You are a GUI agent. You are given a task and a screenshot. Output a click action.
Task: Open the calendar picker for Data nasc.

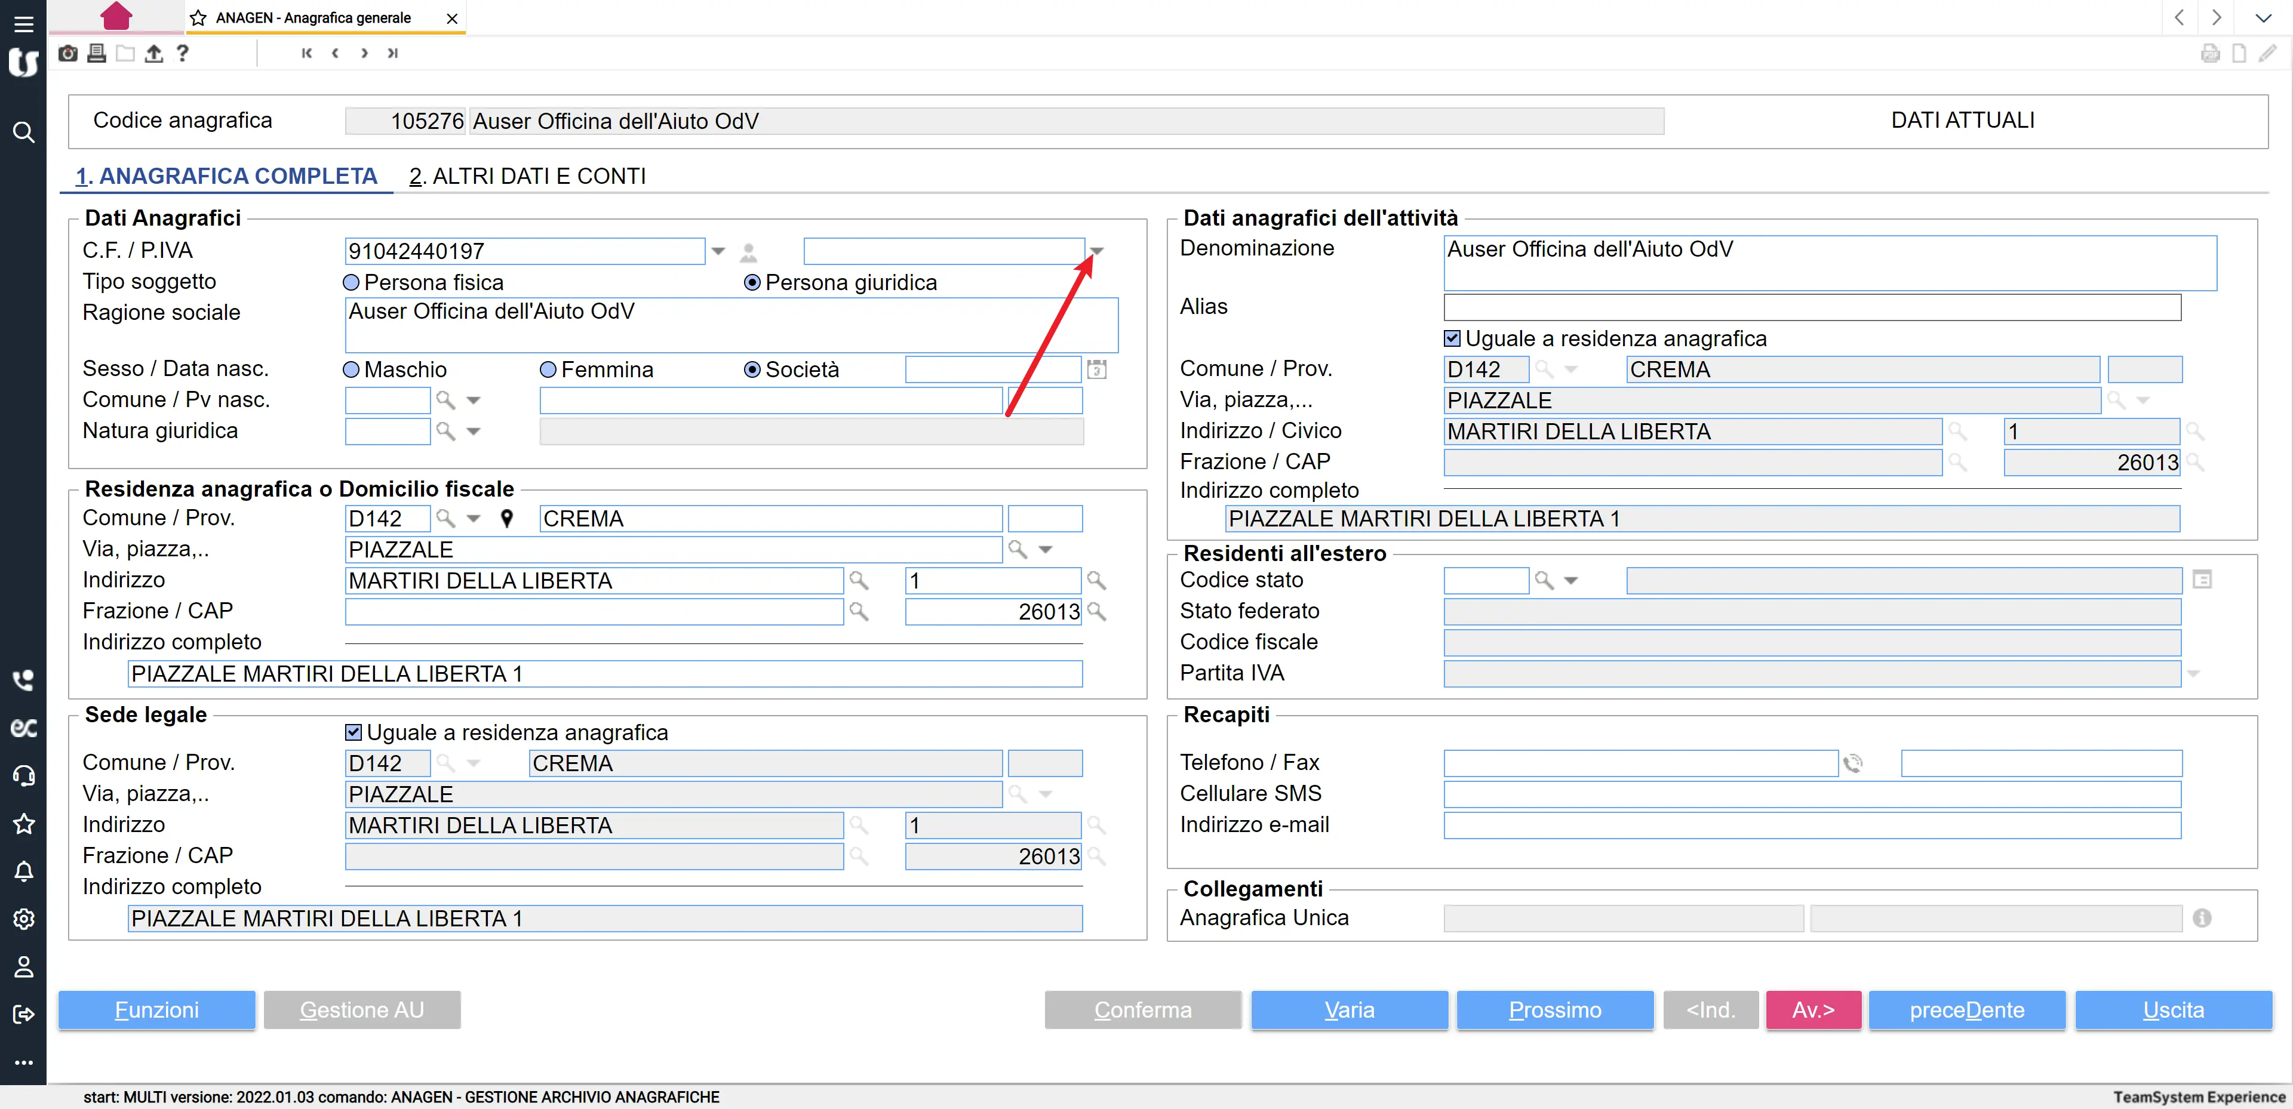(1097, 369)
